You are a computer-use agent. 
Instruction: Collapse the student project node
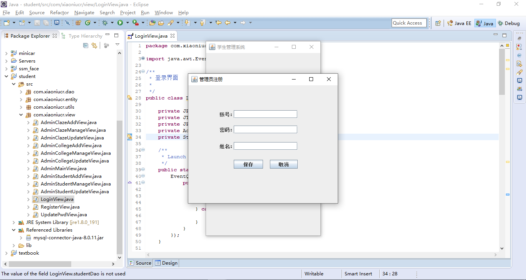(6, 76)
